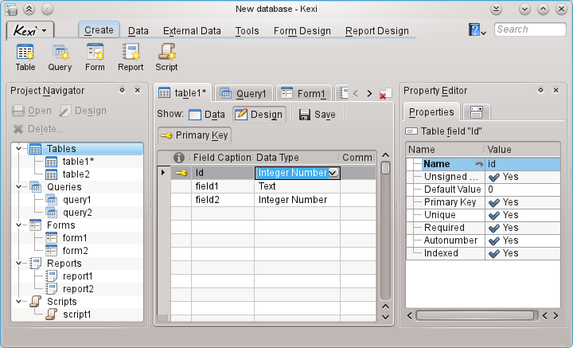Toggle the Autonumber property checkbox
The image size is (573, 348).
pyautogui.click(x=494, y=240)
